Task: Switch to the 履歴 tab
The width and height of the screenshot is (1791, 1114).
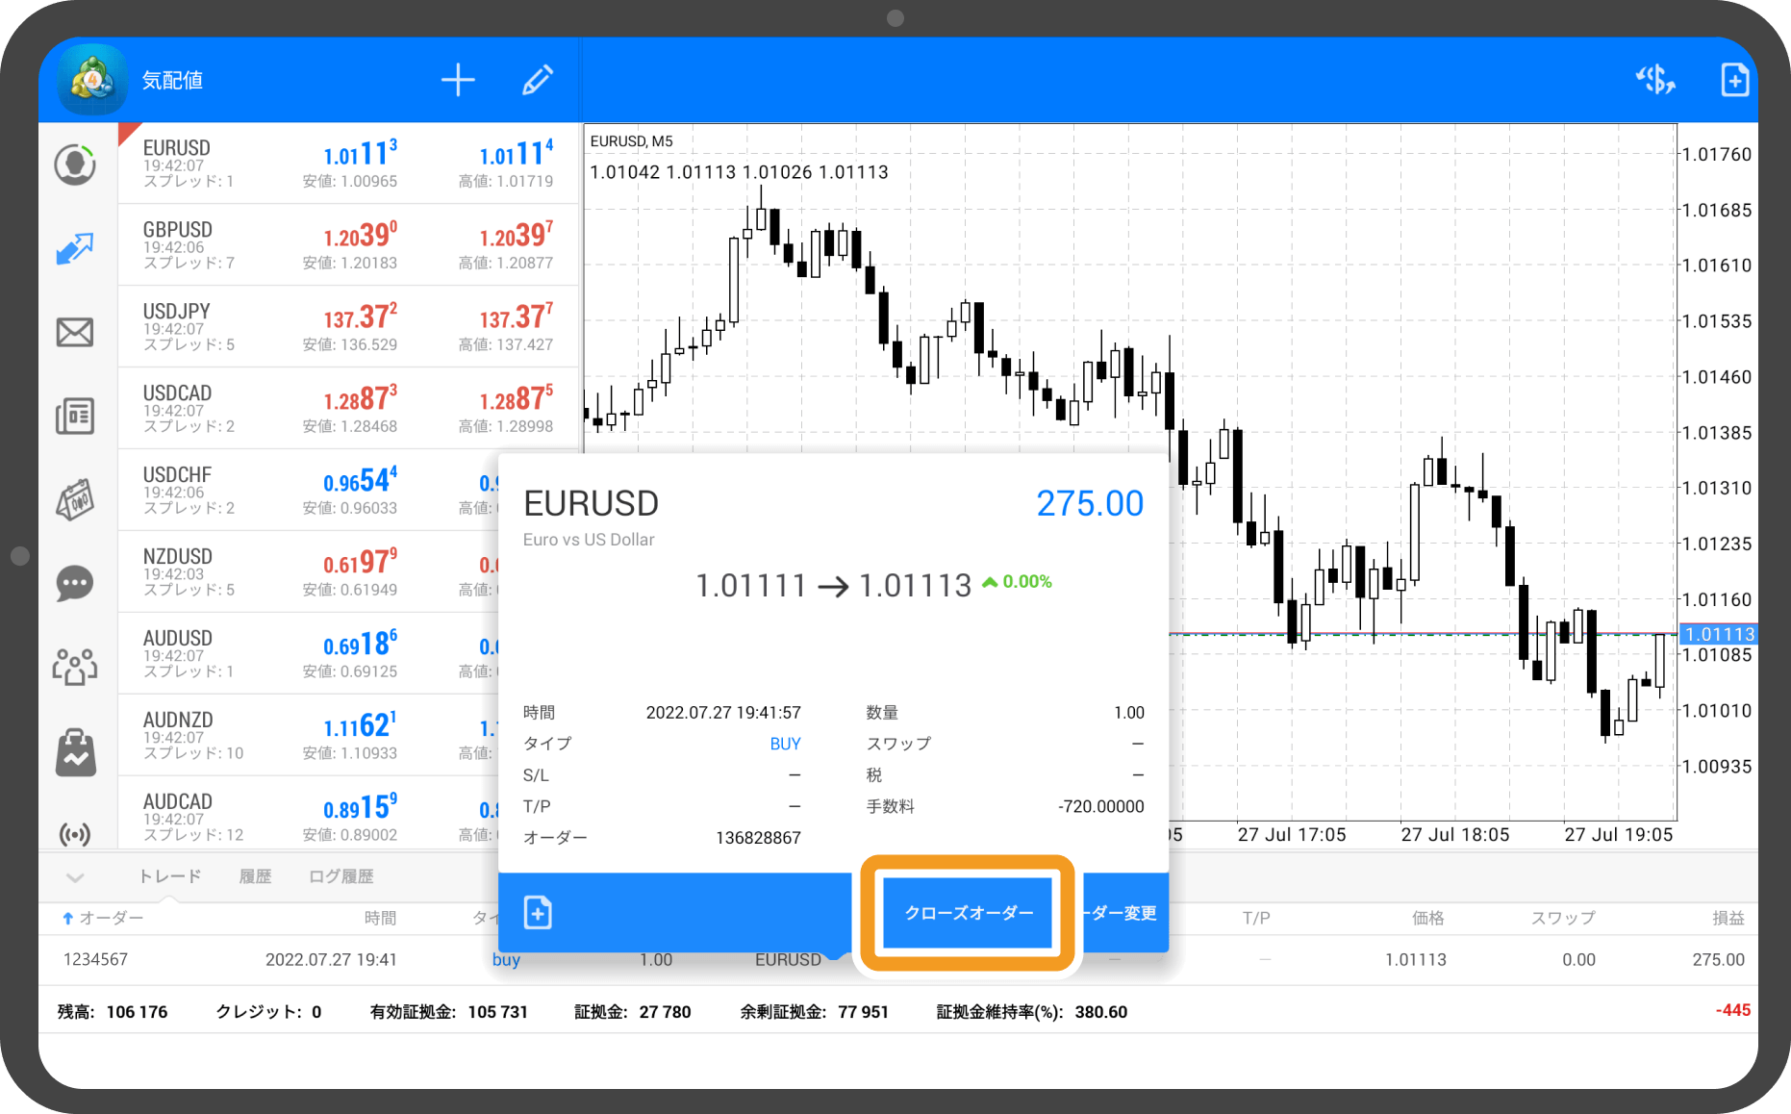Action: coord(255,876)
